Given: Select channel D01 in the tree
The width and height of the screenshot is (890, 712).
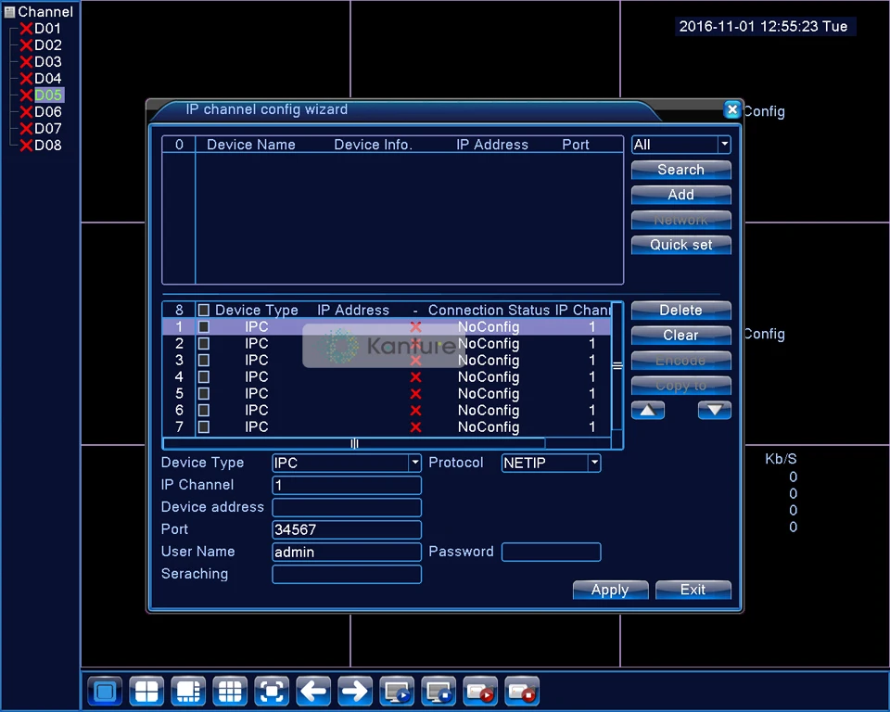Looking at the screenshot, I should (47, 29).
